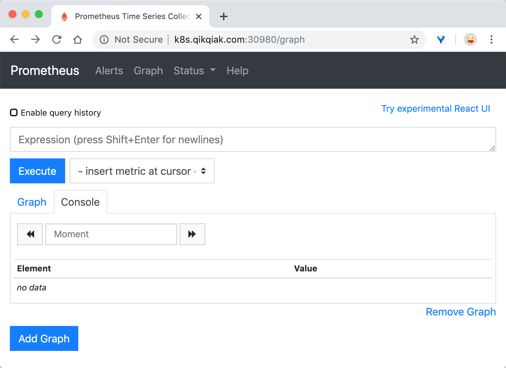The width and height of the screenshot is (506, 368).
Task: Focus the Moment input field
Action: [x=111, y=234]
